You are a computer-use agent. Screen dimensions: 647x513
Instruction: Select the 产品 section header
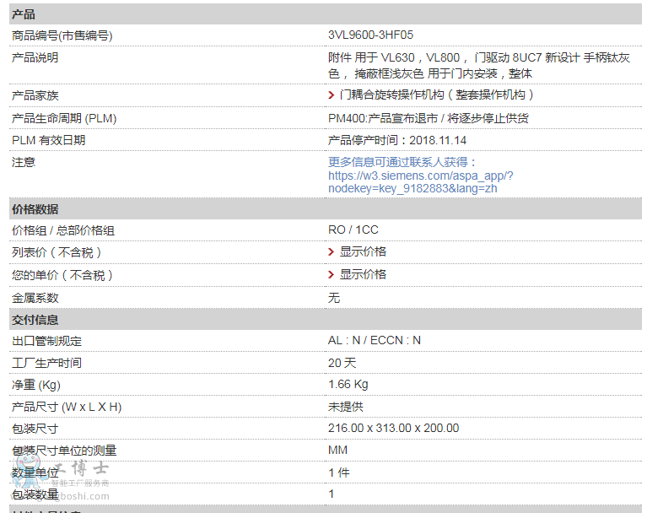coord(325,14)
